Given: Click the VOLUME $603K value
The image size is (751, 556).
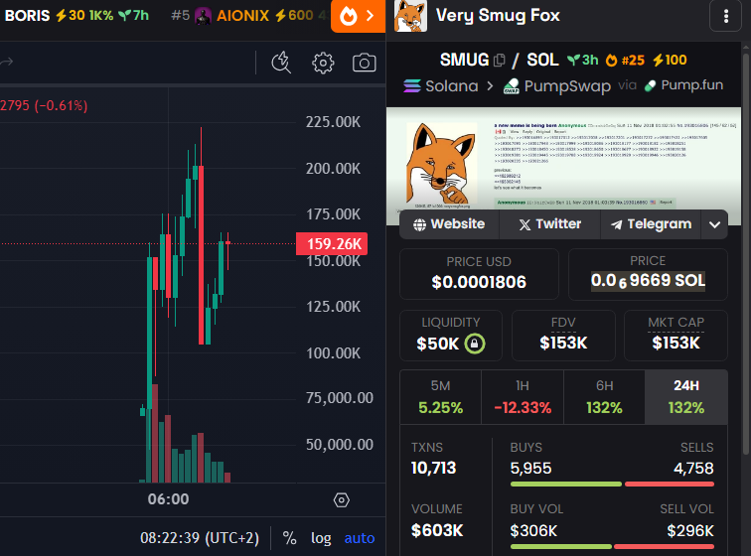Looking at the screenshot, I should click(x=437, y=530).
